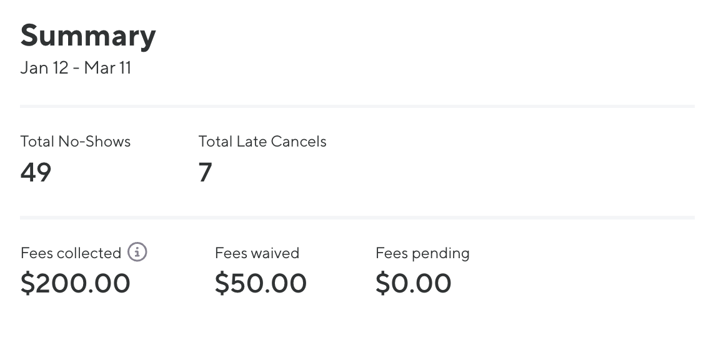Click the Total No-Shows label
The width and height of the screenshot is (706, 343).
pos(75,142)
